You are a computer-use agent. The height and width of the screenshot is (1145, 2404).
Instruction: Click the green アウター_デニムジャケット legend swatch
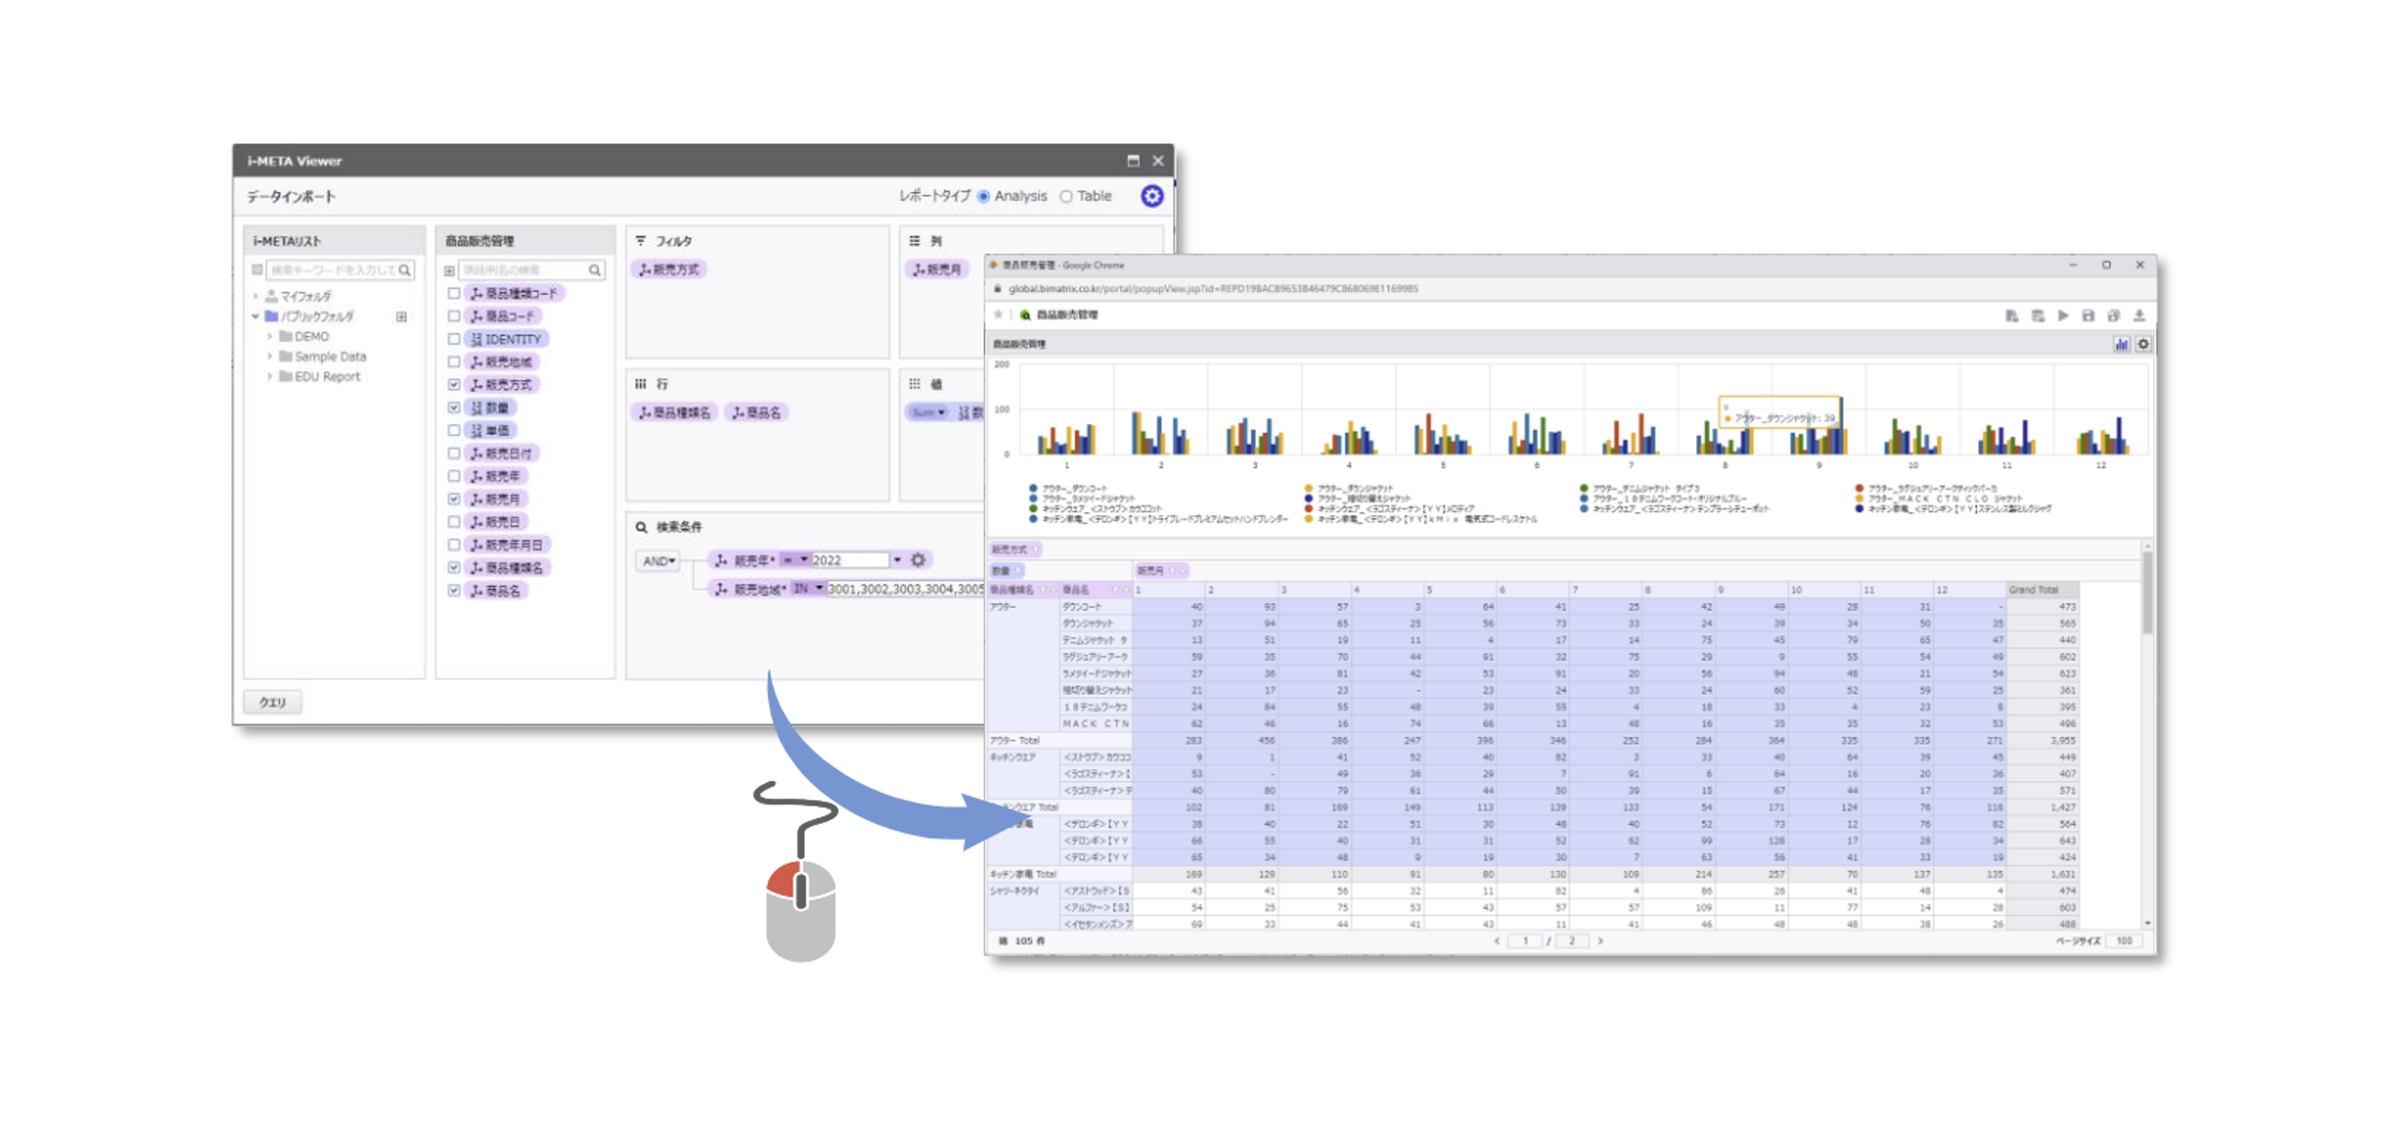(1584, 488)
